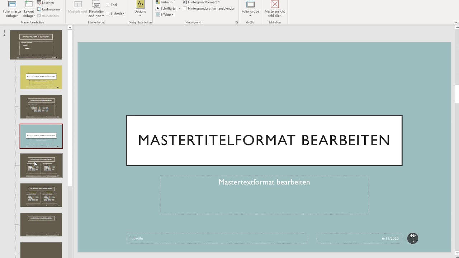
Task: Click the thumbnail pane vertical scrollbar
Action: (70, 108)
